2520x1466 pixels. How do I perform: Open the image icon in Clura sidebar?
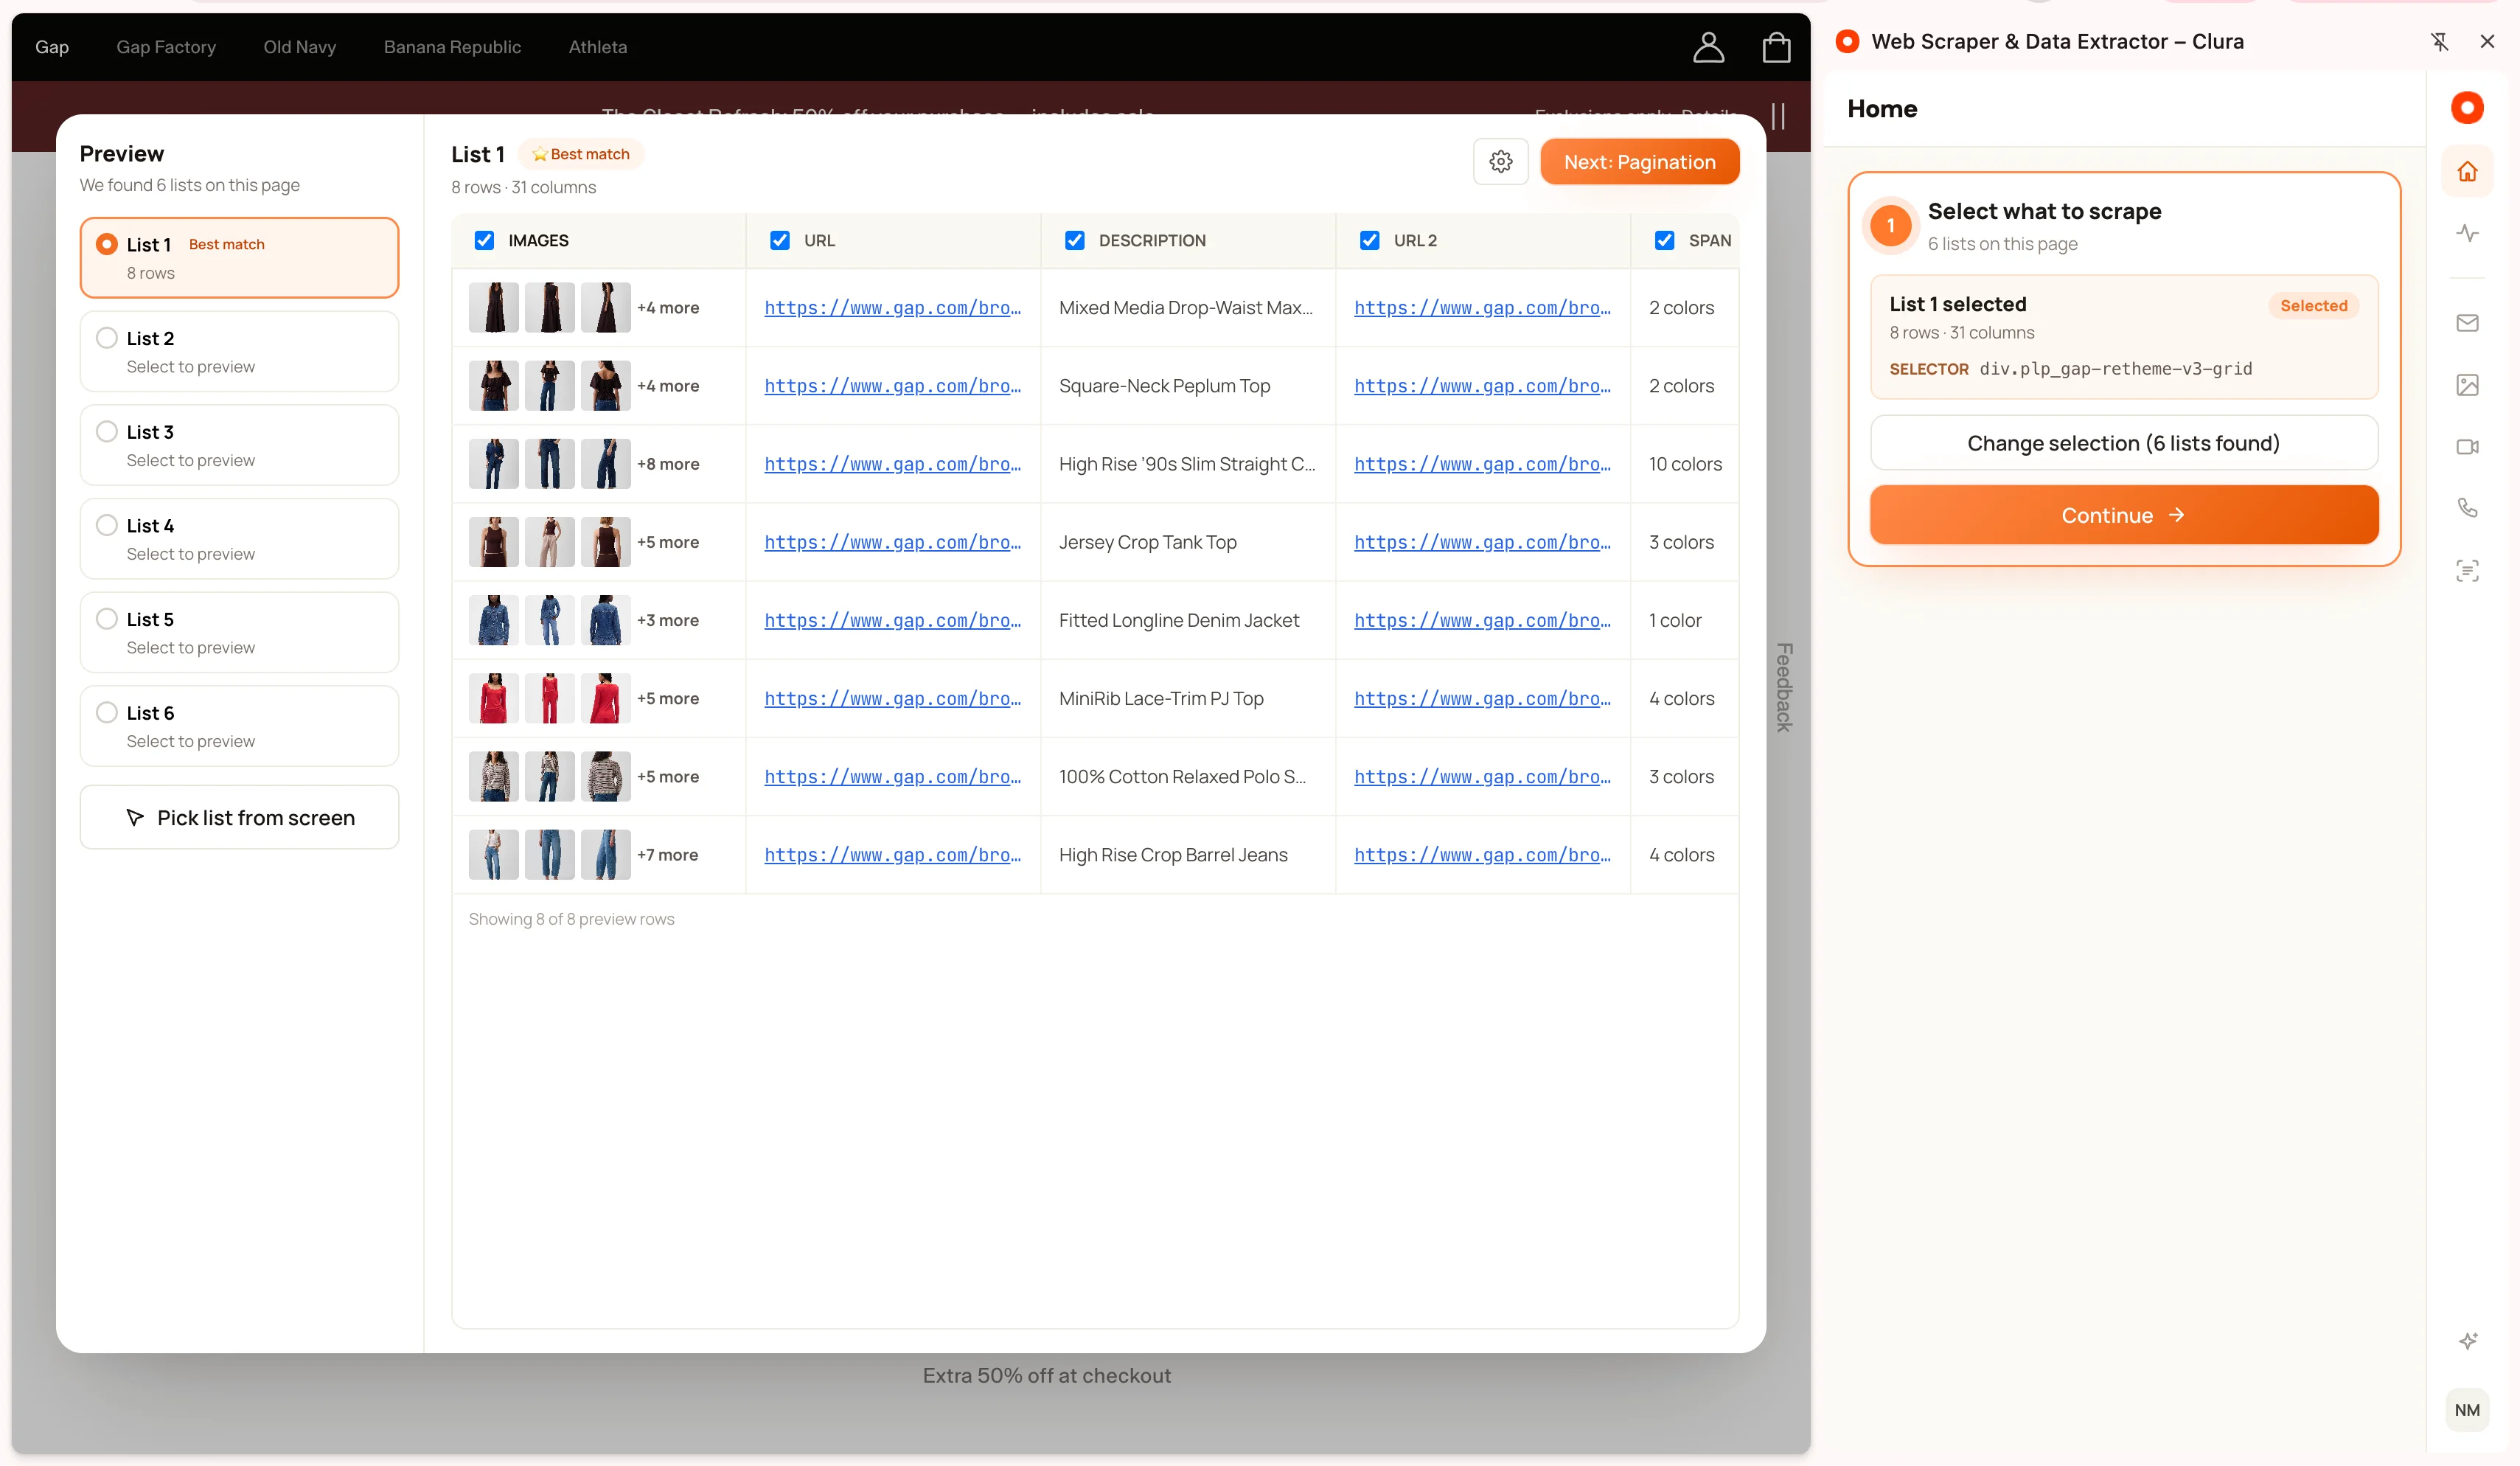coord(2467,385)
